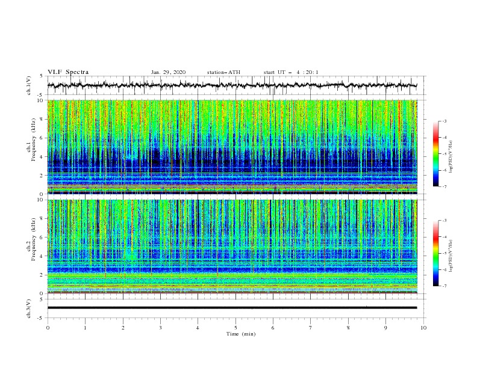Click time axis tick label "5"
The height and width of the screenshot is (368, 477).
pyautogui.click(x=235, y=328)
